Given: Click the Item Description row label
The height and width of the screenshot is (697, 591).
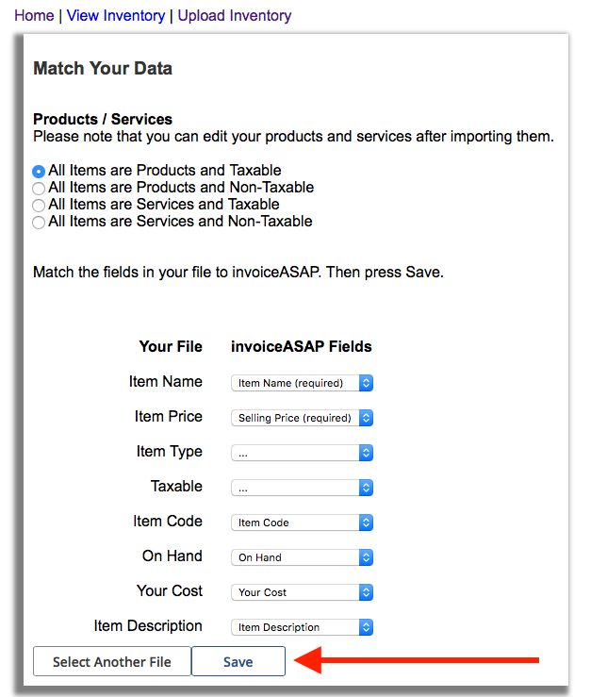Looking at the screenshot, I should 148,626.
